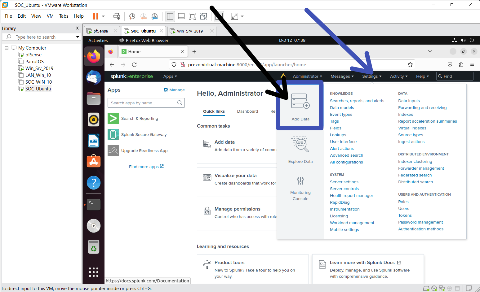Open the VMware VM menu
This screenshot has width=480, height=292.
click(x=50, y=16)
